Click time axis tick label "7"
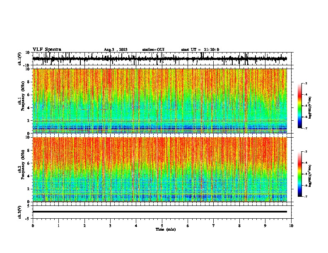Image resolution: width=328 pixels, height=253 pixels. tap(214, 226)
